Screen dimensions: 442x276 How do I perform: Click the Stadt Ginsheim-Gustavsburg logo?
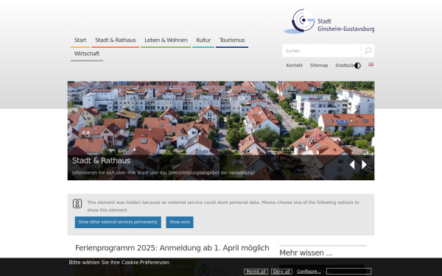coord(329,21)
